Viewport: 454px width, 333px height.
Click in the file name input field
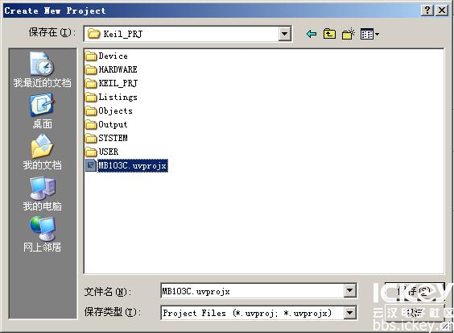(x=253, y=290)
